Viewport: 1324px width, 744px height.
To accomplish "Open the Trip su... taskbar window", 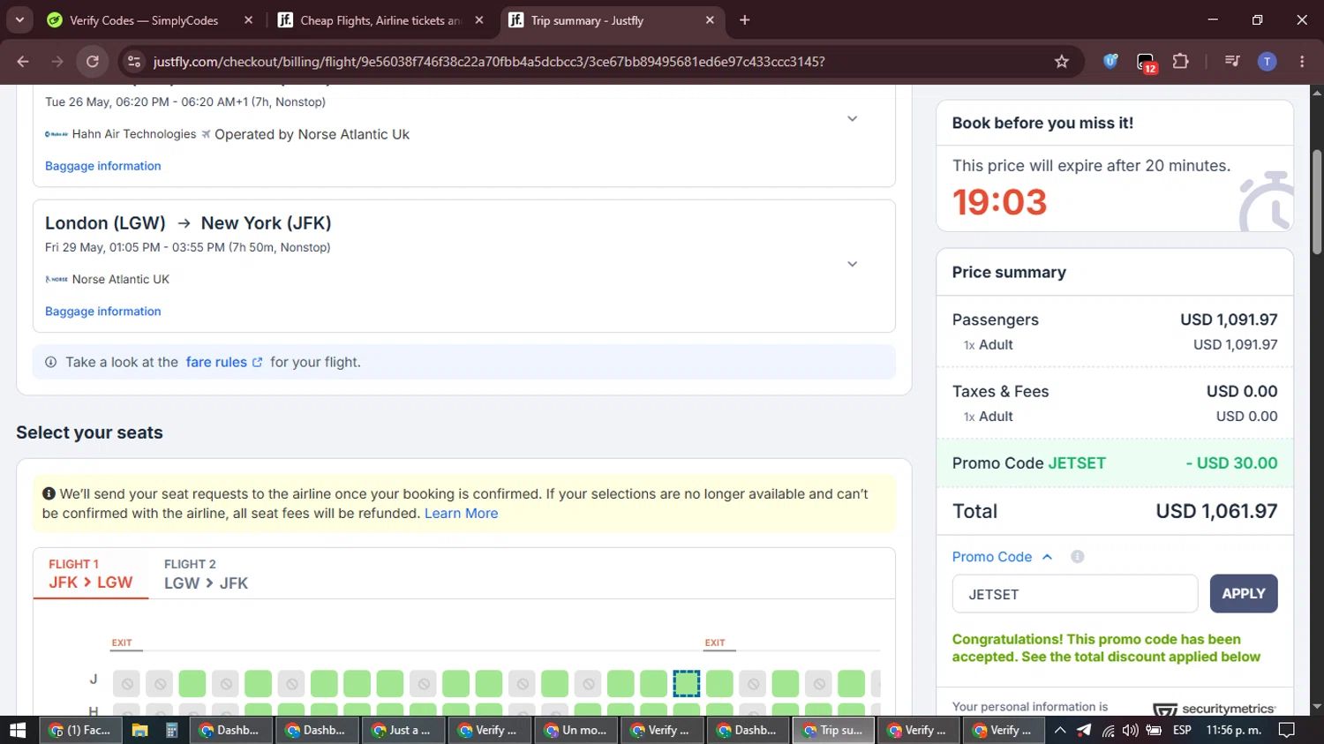I will click(x=833, y=730).
